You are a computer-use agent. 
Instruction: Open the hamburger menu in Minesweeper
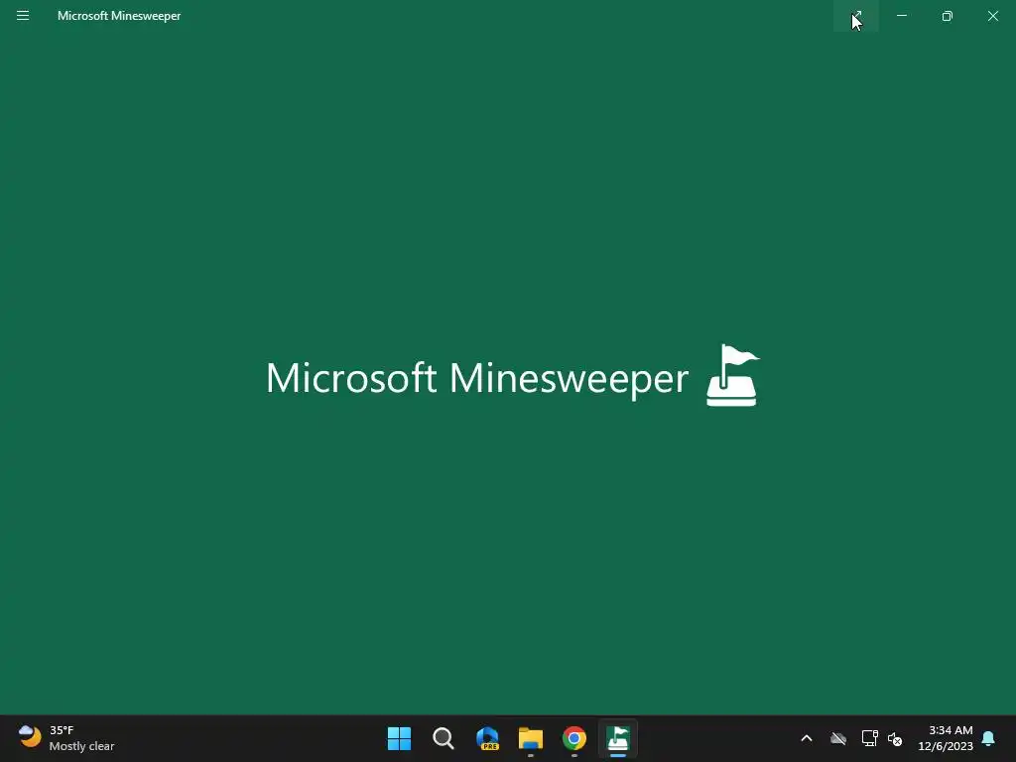23,16
